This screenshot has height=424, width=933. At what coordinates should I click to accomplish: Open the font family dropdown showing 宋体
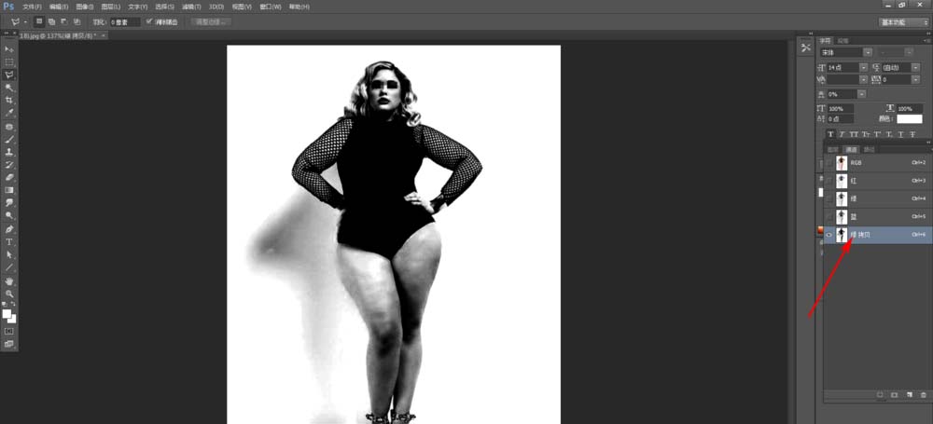[x=845, y=53]
